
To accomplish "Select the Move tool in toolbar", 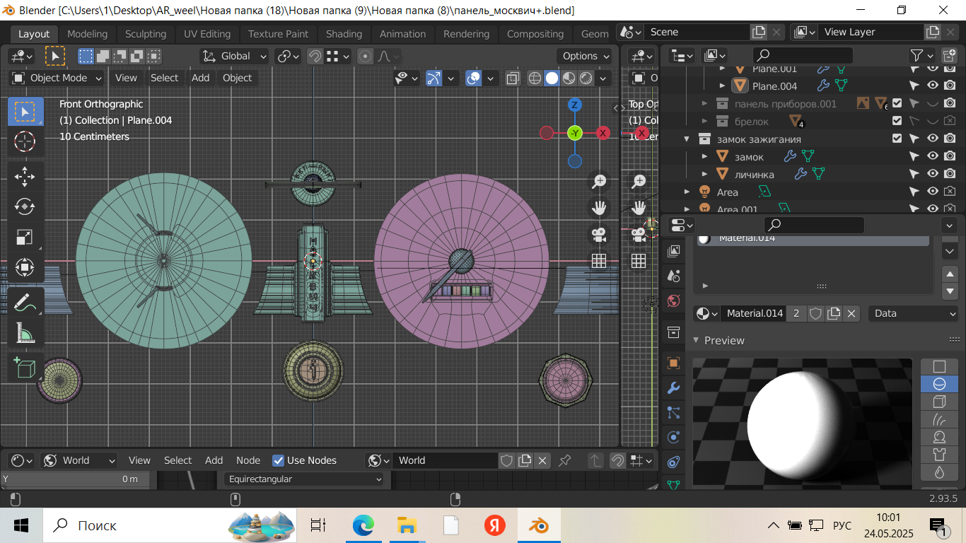I will click(x=25, y=177).
